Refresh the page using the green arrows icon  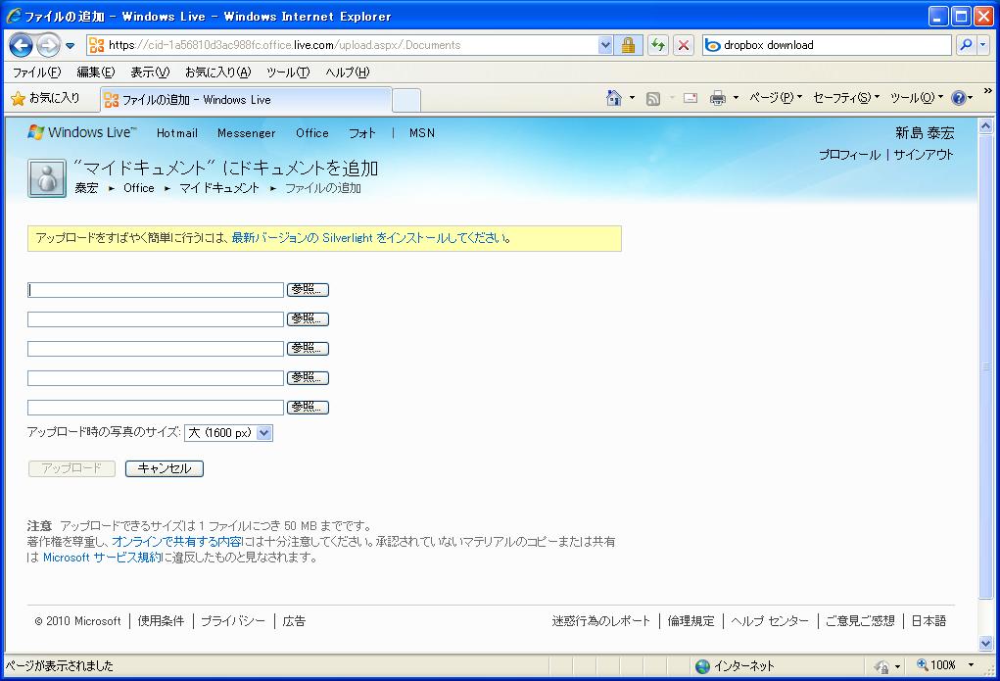(x=657, y=45)
